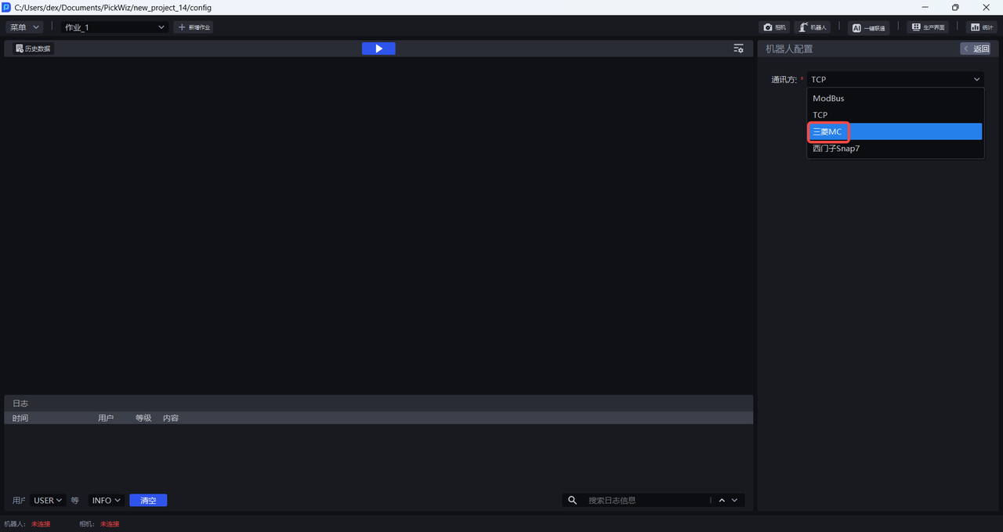
Task: Open the 作业_1 job selector dropdown
Action: [115, 27]
